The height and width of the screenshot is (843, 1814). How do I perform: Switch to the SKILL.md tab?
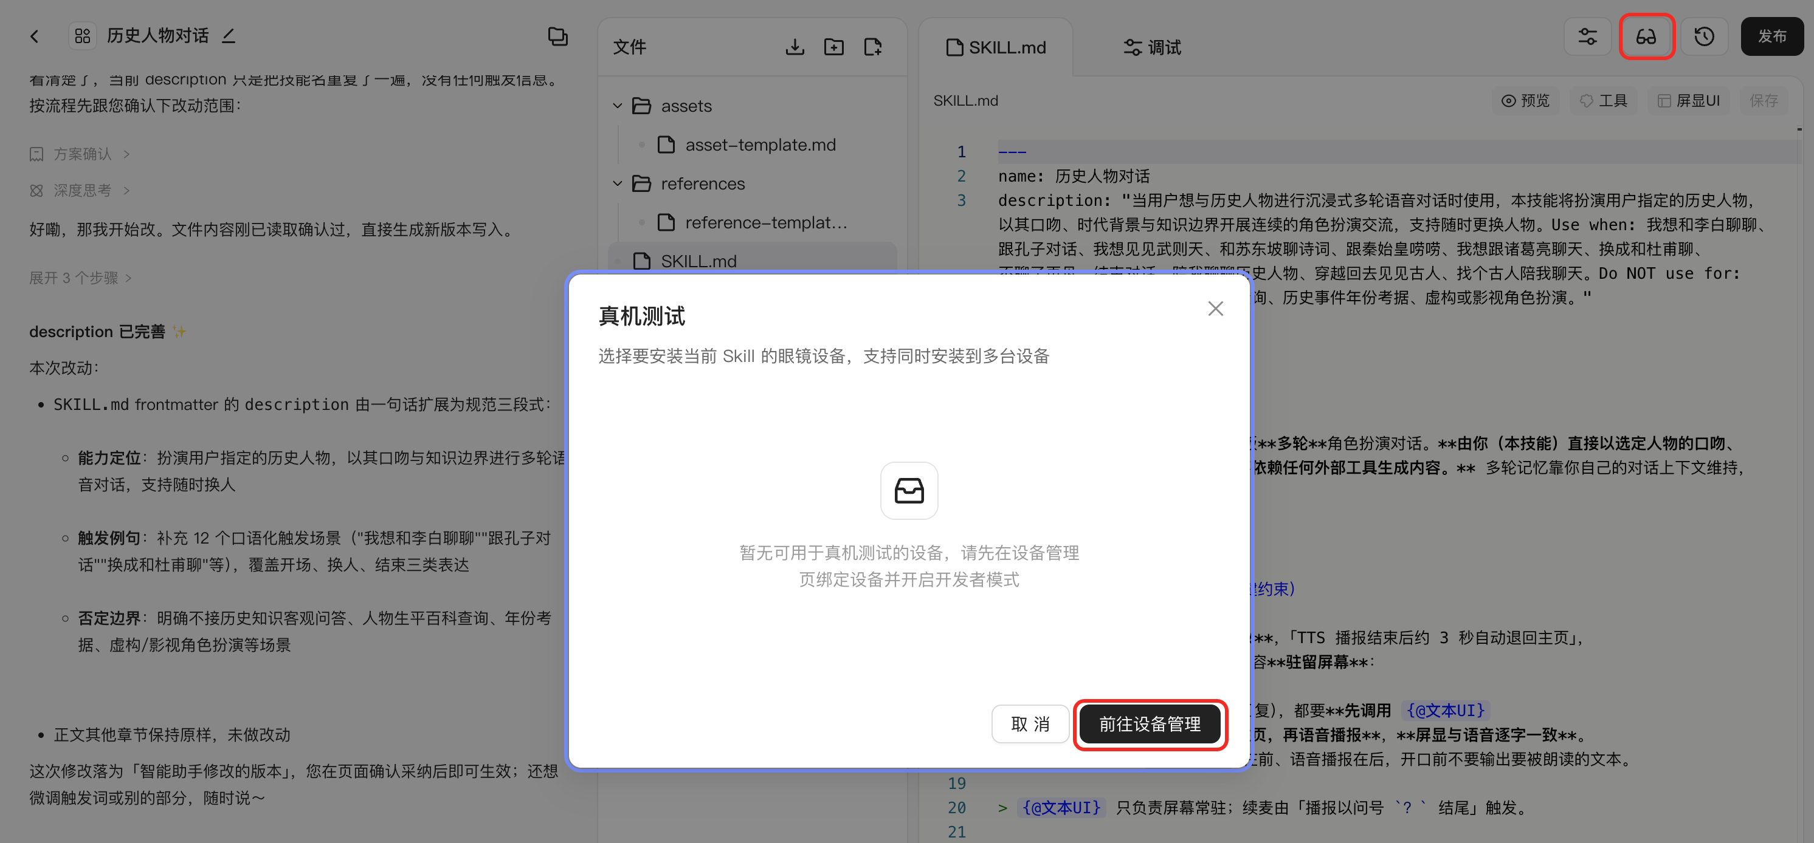coord(996,47)
